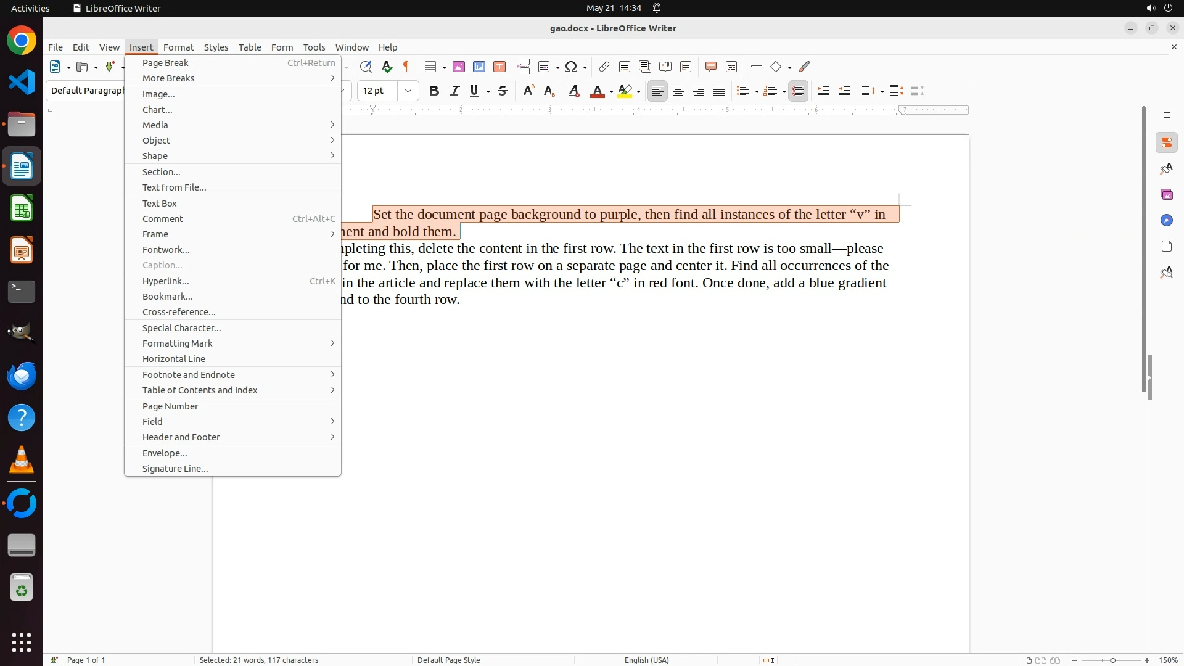
Task: Open the Format menu
Action: click(x=178, y=47)
